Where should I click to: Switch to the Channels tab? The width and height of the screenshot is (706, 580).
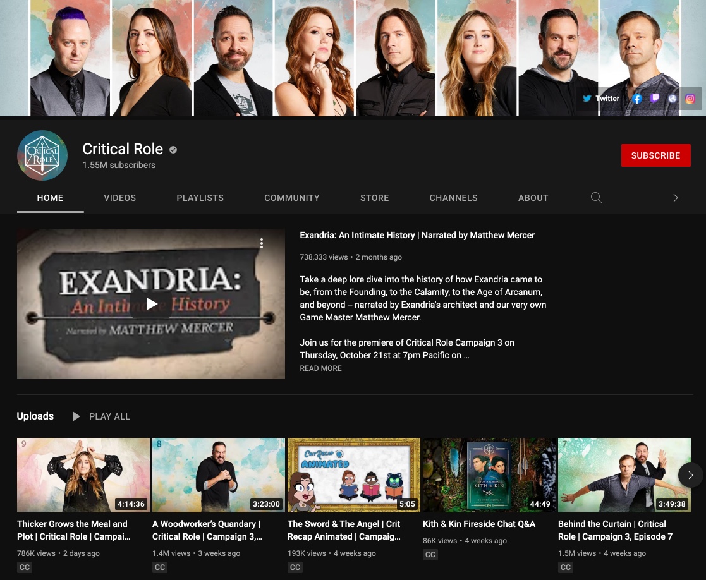(x=453, y=198)
